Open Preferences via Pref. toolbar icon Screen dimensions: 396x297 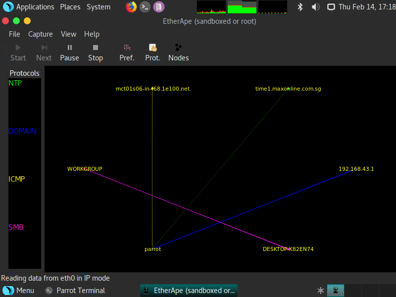click(127, 48)
